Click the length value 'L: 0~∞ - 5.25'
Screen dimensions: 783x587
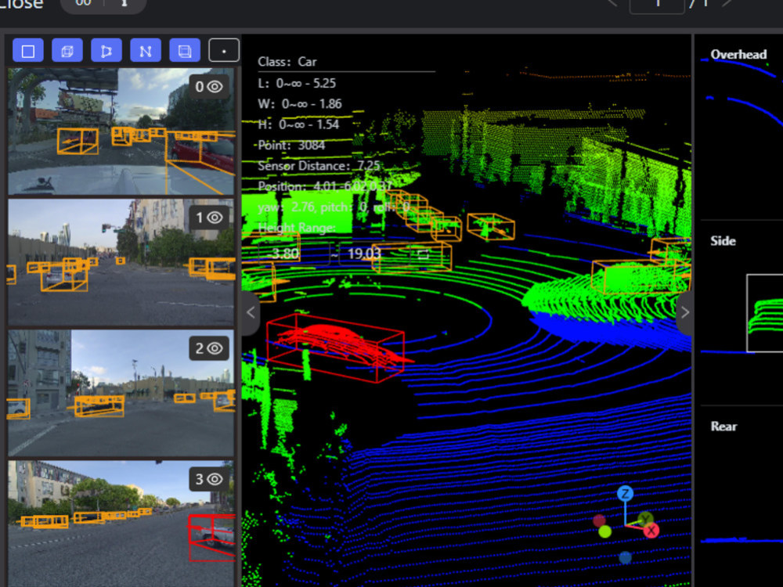297,83
